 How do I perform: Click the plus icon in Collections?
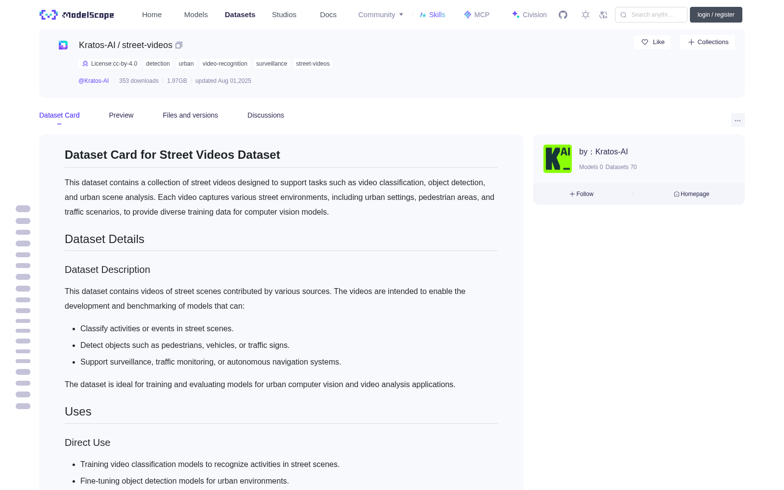pyautogui.click(x=691, y=42)
